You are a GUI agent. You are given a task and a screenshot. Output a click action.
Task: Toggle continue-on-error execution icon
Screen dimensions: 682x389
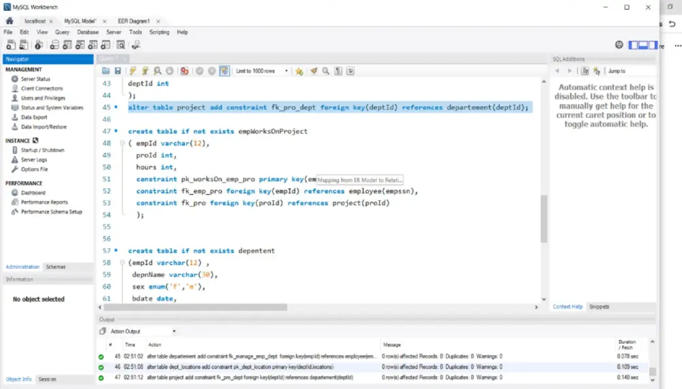[x=184, y=71]
